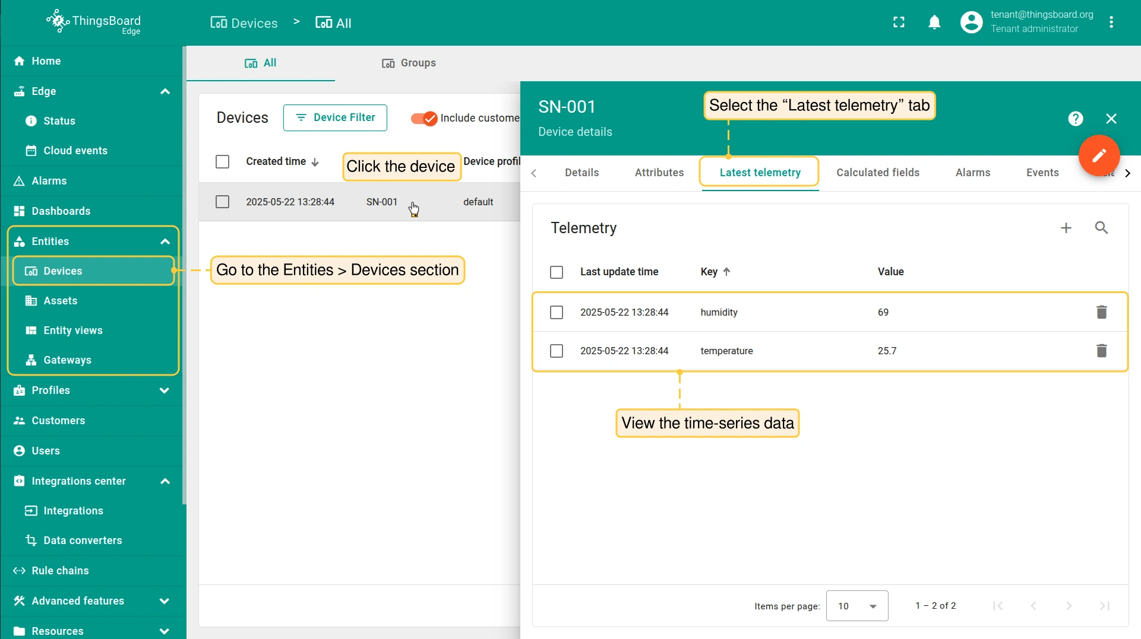Delete the humidity telemetry row
The image size is (1141, 639).
pos(1101,312)
